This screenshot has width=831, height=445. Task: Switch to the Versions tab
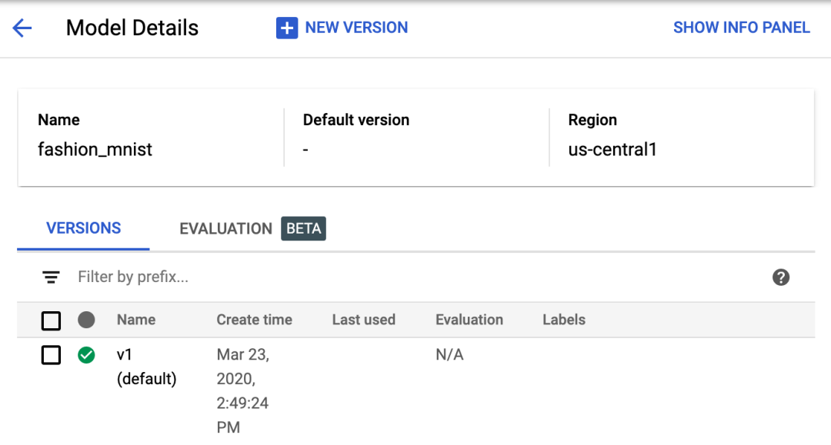tap(83, 228)
